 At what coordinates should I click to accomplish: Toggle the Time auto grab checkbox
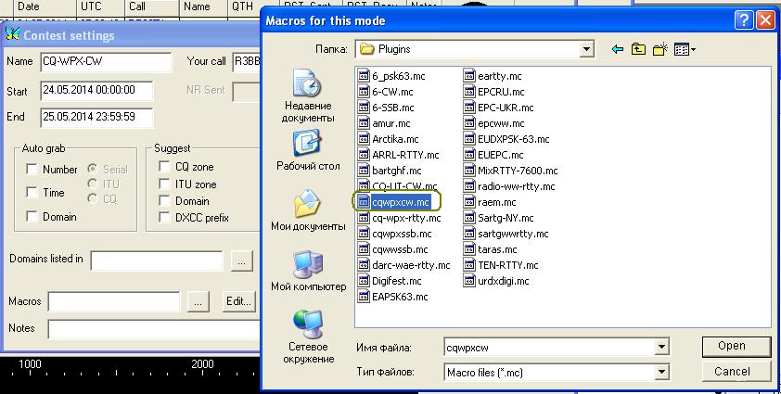32,193
